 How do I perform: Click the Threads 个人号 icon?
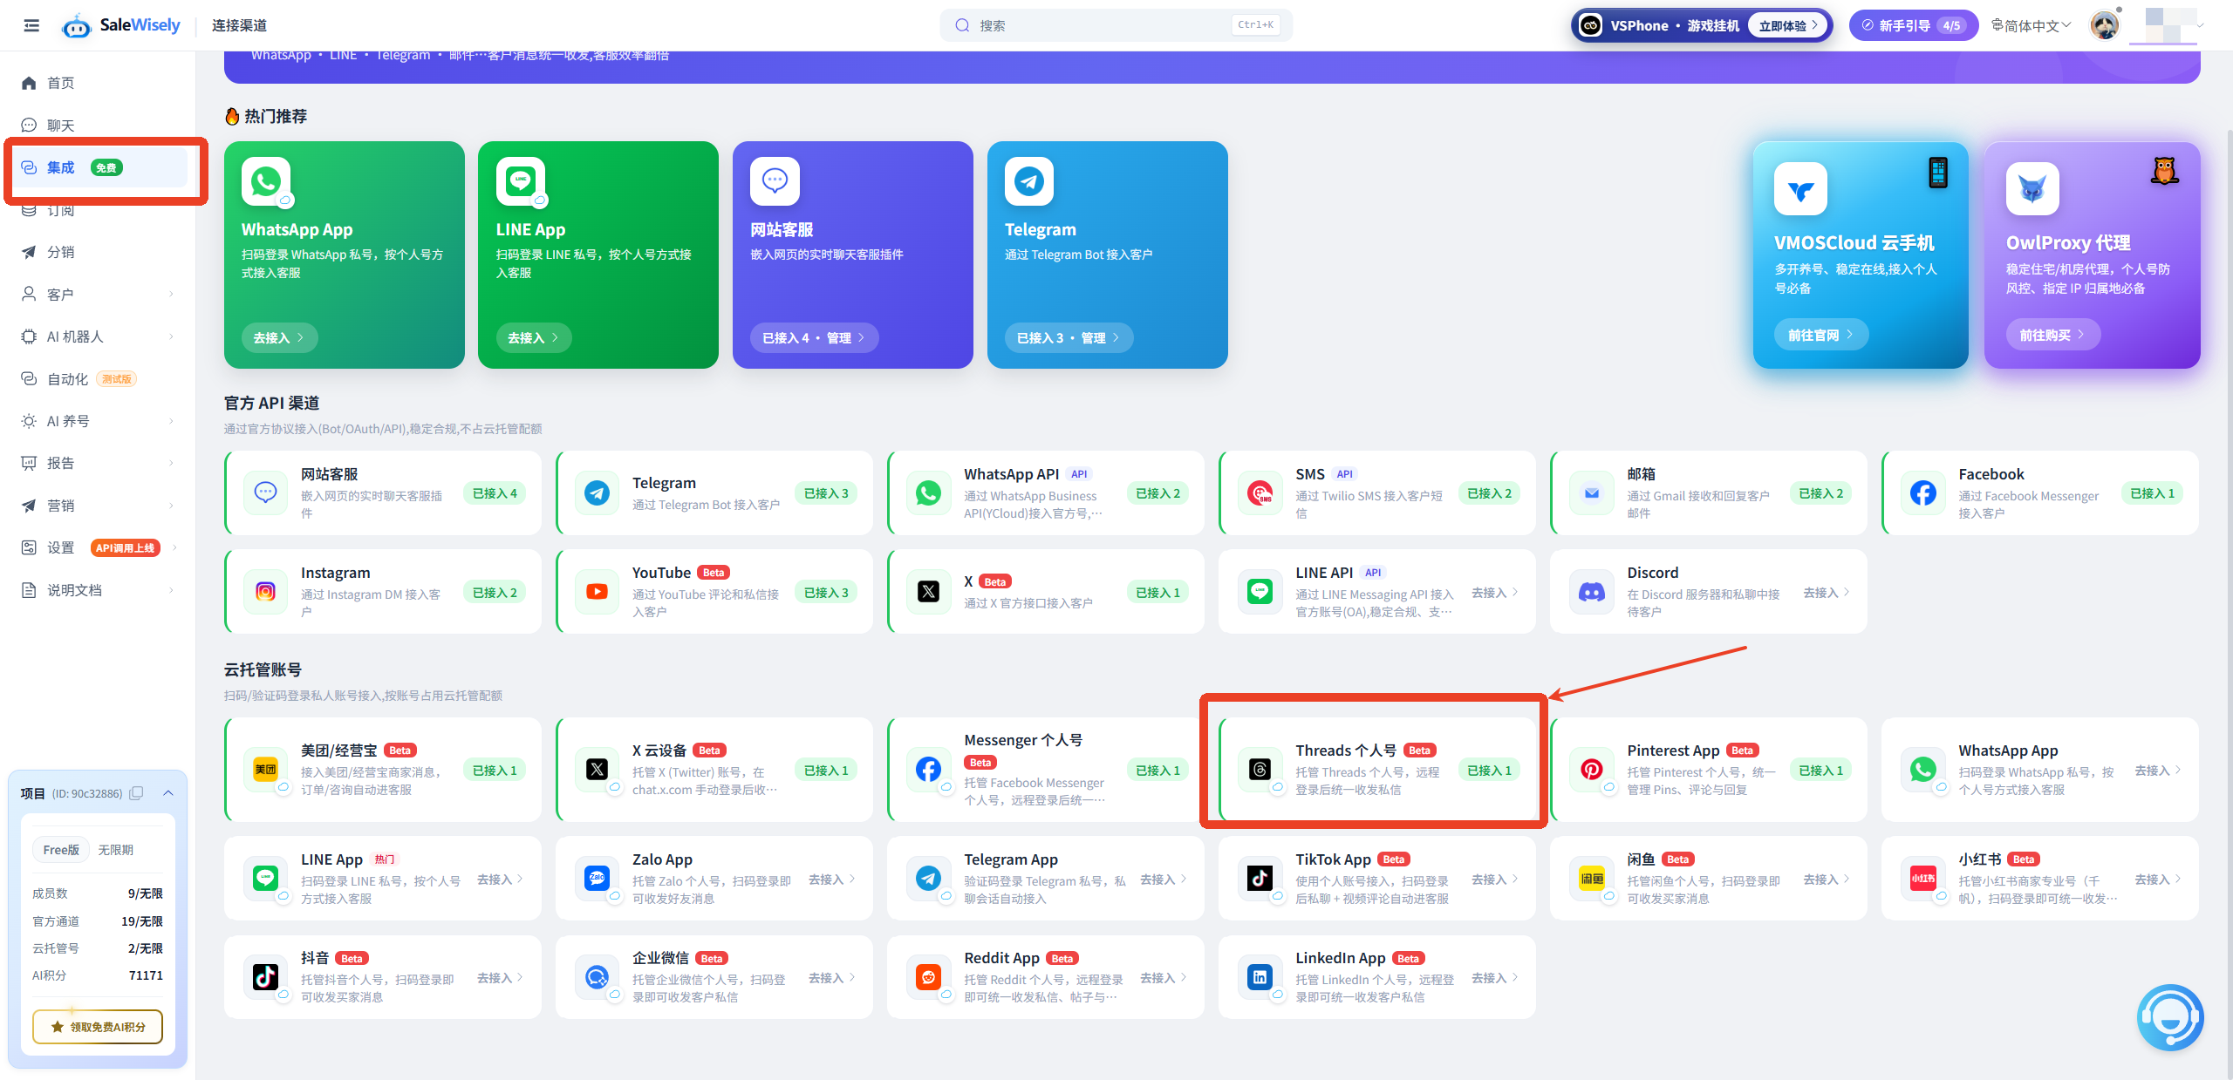1260,770
